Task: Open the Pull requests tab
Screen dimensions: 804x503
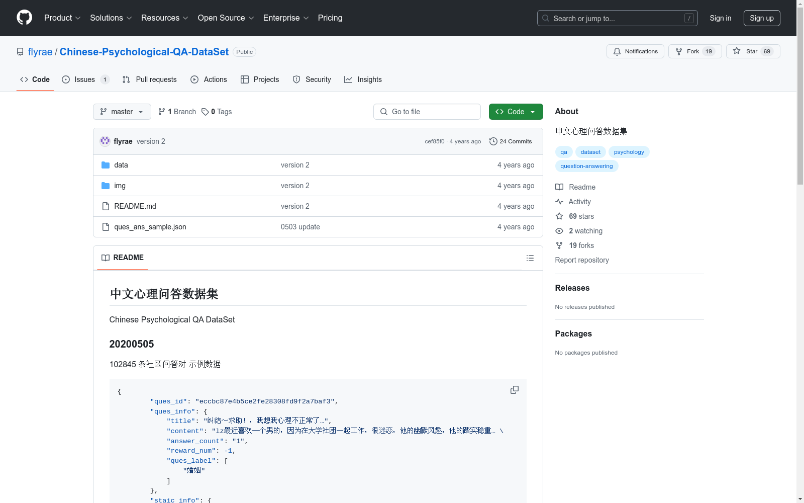Action: click(150, 79)
